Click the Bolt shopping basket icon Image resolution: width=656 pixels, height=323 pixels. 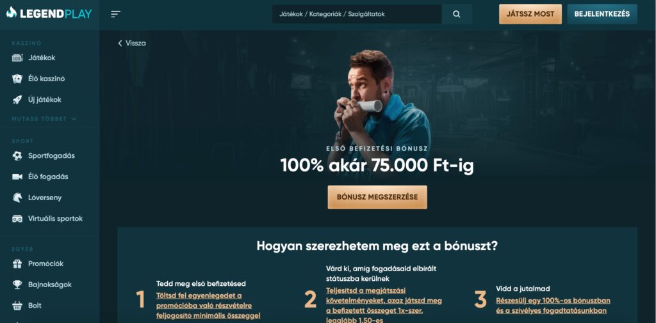pyautogui.click(x=17, y=306)
